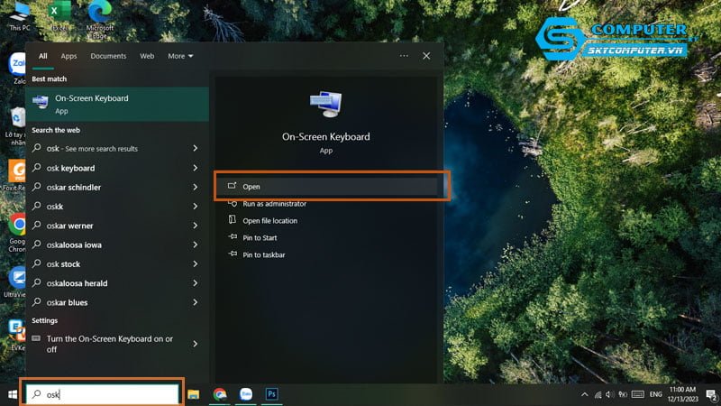Show hidden system tray icons
Screen dimensions: 721x406
584,394
